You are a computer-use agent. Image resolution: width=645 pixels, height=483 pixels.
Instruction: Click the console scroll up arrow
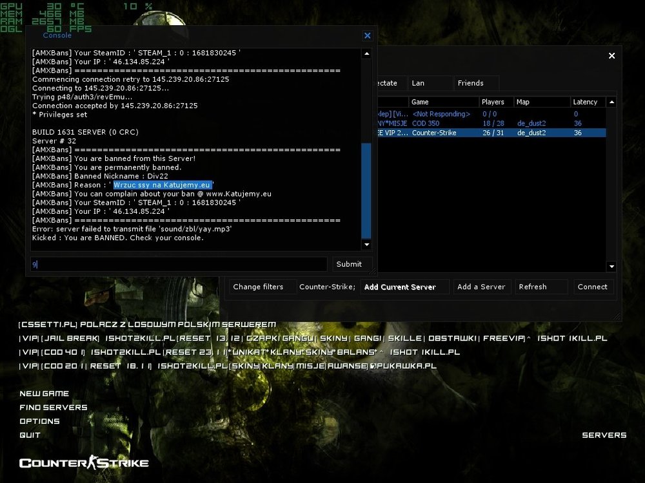tap(366, 54)
